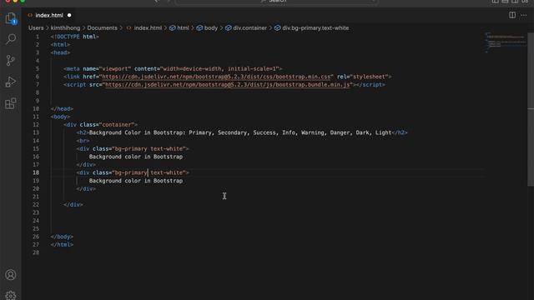Click the minimap code overview
534x300 pixels.
point(505,42)
